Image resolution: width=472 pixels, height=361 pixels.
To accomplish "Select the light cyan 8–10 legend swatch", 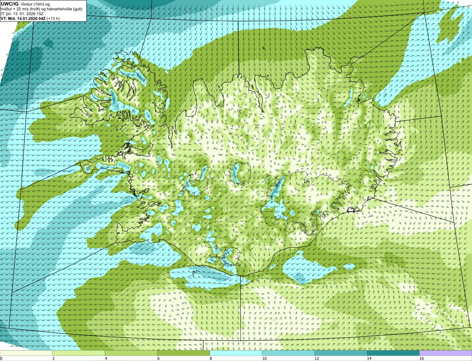I will (x=236, y=353).
